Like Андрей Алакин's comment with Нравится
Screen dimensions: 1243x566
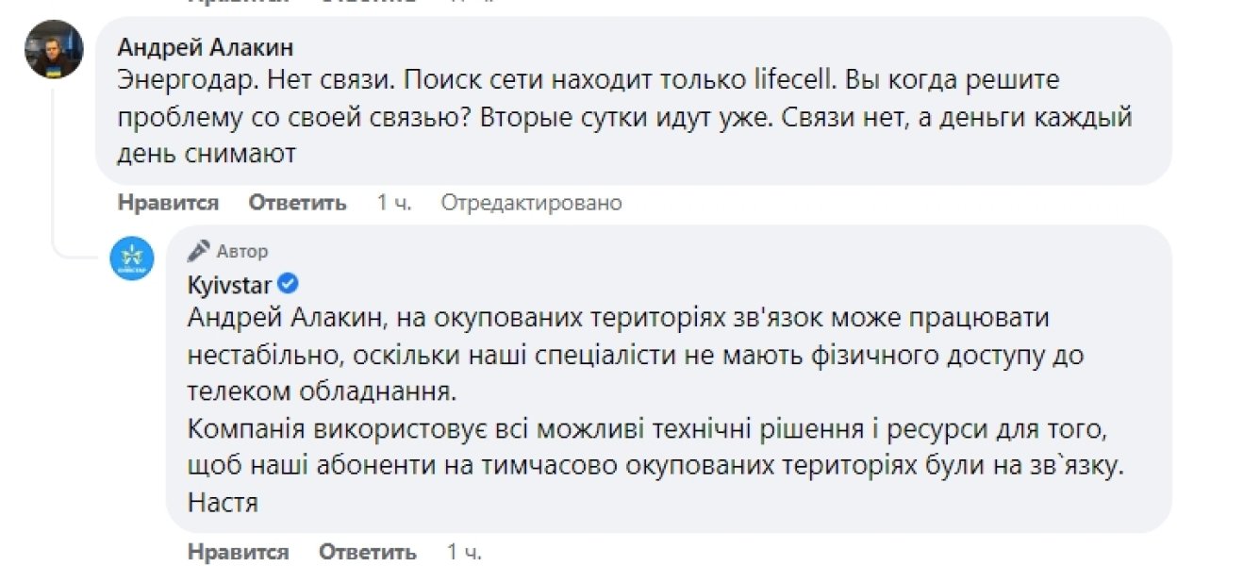168,203
